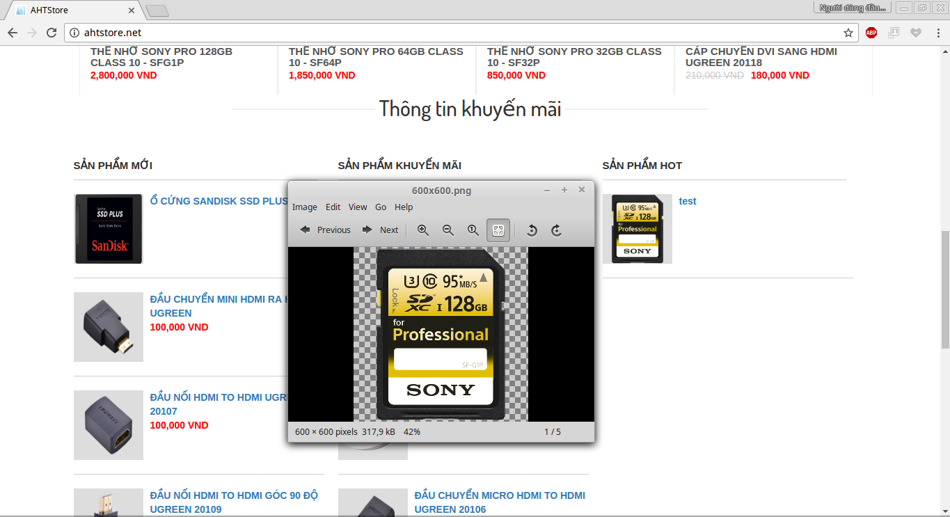Click the 2,800,000 VND price
Image resolution: width=950 pixels, height=517 pixels.
click(124, 75)
